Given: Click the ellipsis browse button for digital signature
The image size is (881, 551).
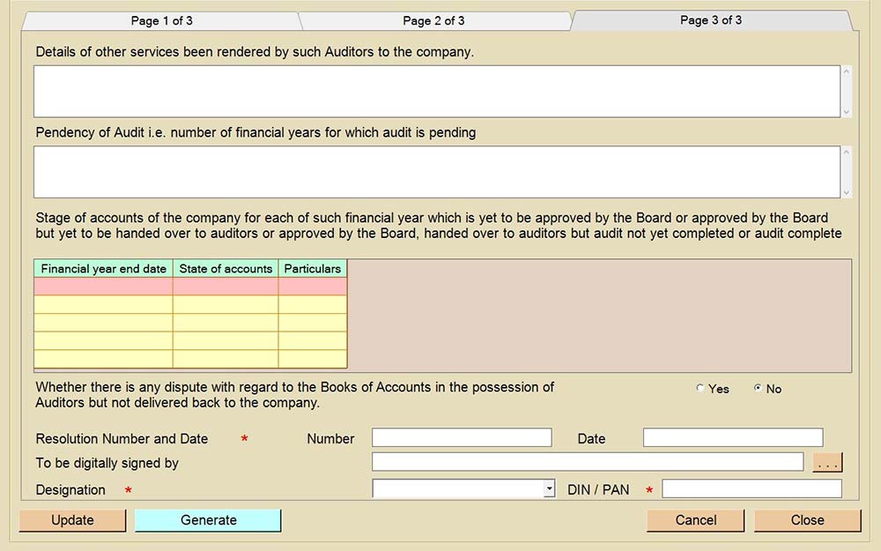Looking at the screenshot, I should click(827, 463).
